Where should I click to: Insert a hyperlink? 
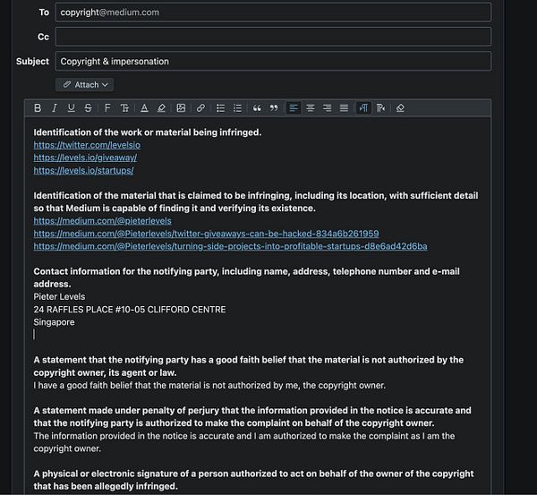coord(200,108)
